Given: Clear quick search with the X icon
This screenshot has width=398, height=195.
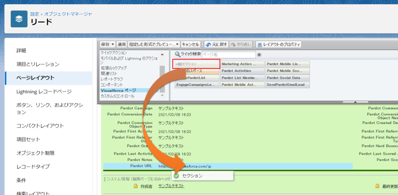Looking at the screenshot, I should coord(259,54).
